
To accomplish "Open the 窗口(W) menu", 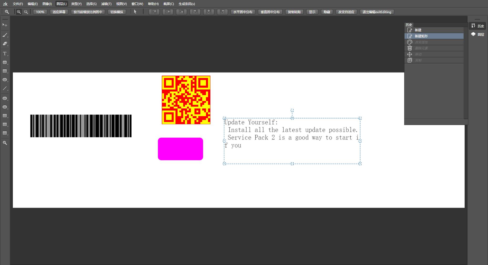I will (137, 4).
